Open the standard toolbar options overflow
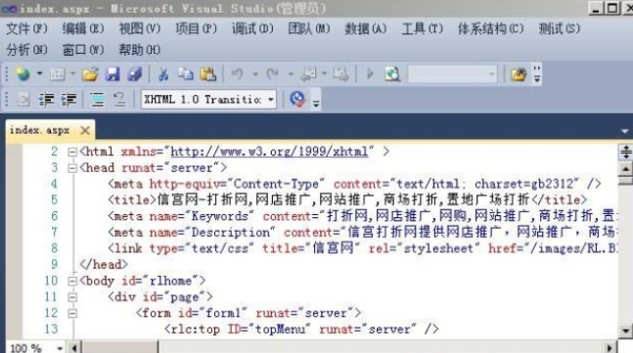Viewport: 633px width, 353px height. point(537,74)
